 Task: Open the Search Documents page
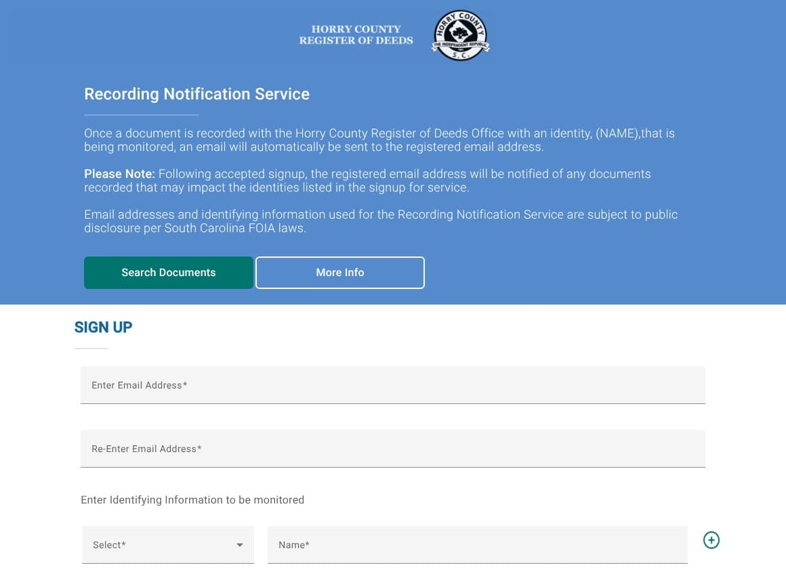169,273
